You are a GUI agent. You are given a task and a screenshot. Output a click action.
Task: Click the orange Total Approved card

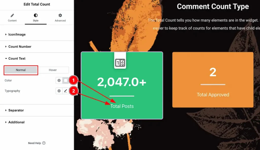(213, 80)
